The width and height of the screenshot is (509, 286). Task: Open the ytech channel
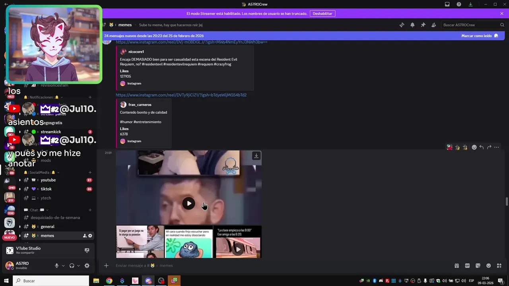[x=58, y=198]
